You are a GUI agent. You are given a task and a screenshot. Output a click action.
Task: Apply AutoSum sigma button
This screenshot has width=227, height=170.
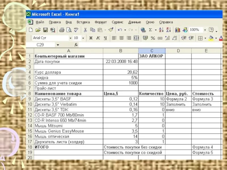(151, 30)
